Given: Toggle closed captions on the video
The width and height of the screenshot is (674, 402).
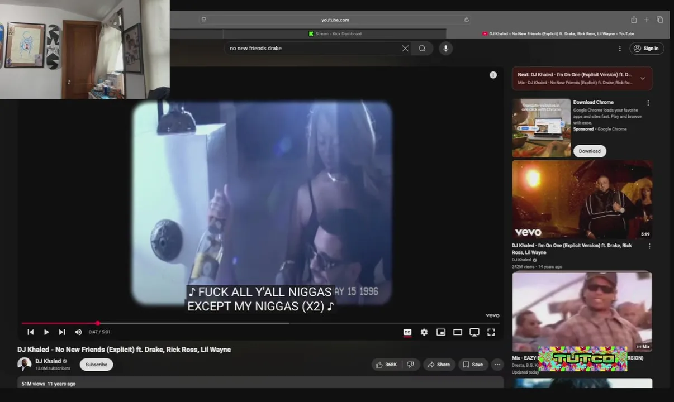Looking at the screenshot, I should 407,332.
